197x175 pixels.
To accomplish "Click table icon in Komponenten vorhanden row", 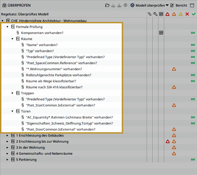I will point(161,33).
